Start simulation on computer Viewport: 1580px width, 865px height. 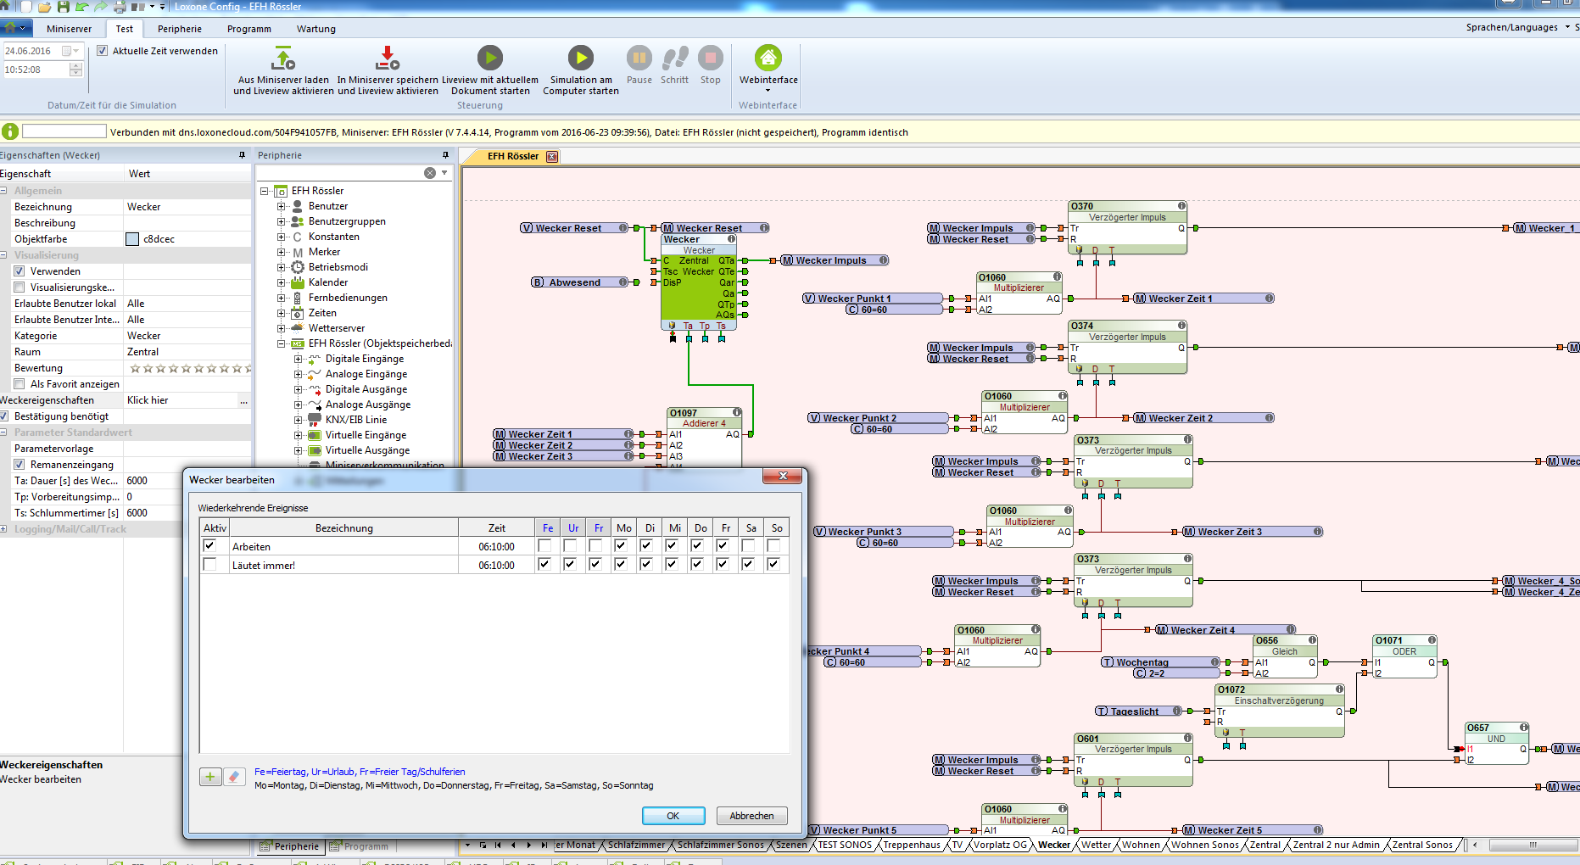click(x=580, y=58)
